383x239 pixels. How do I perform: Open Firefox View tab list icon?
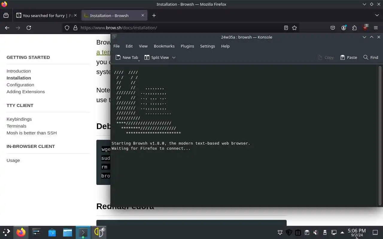tap(6, 16)
